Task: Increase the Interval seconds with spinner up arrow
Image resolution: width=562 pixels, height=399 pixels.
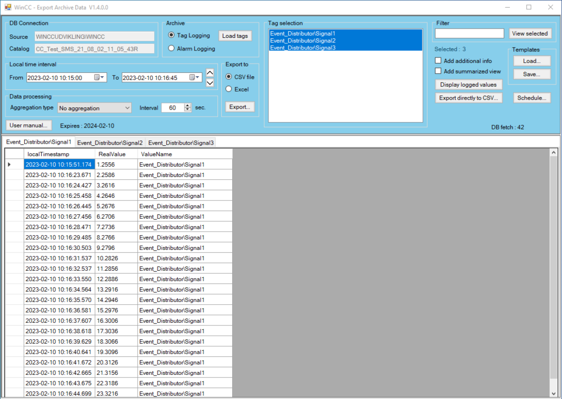Action: [x=188, y=105]
